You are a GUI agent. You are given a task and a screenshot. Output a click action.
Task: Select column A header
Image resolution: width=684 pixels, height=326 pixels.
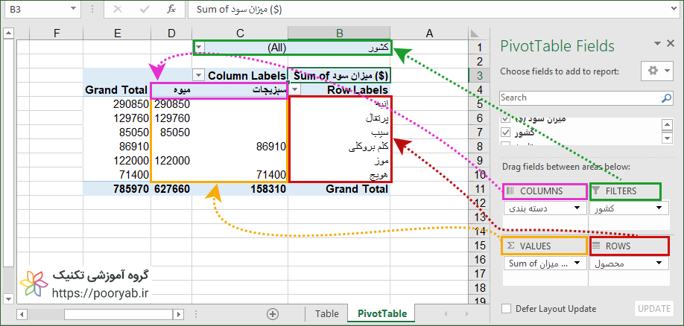tap(429, 33)
